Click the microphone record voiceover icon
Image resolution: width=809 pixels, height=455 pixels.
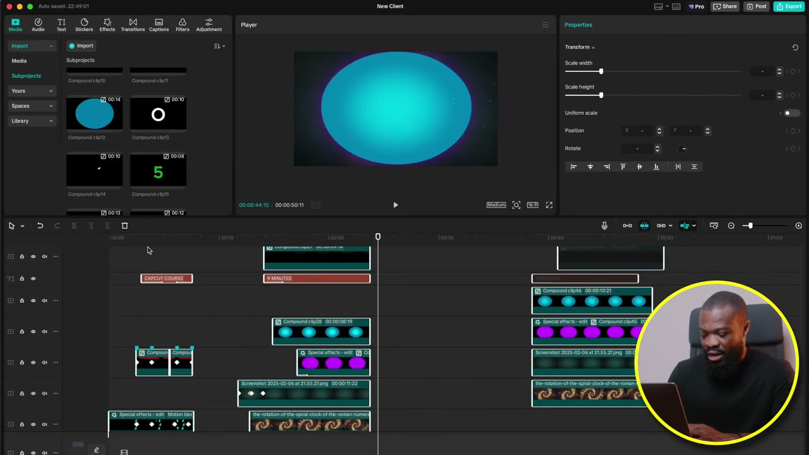[604, 226]
